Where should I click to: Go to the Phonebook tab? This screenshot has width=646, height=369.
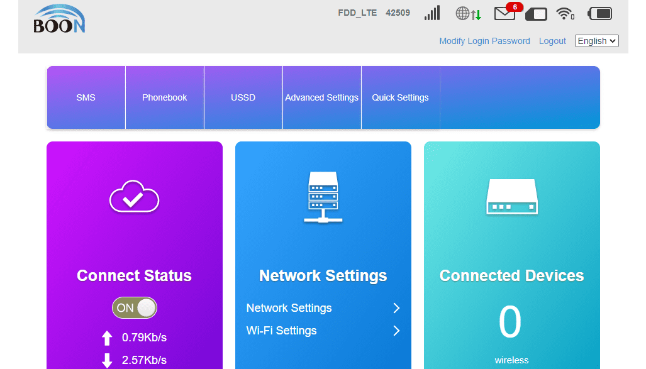point(165,97)
